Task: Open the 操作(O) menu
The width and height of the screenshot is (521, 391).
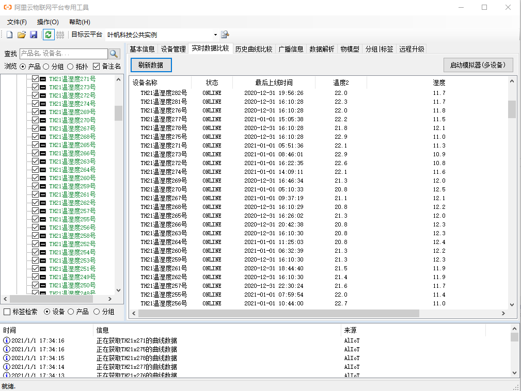Action: click(48, 22)
